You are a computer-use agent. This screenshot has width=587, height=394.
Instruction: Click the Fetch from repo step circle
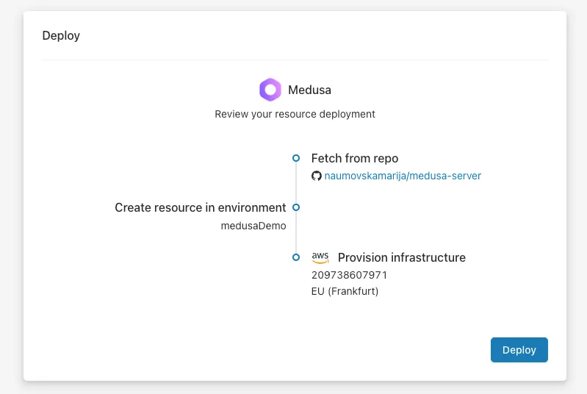point(296,158)
